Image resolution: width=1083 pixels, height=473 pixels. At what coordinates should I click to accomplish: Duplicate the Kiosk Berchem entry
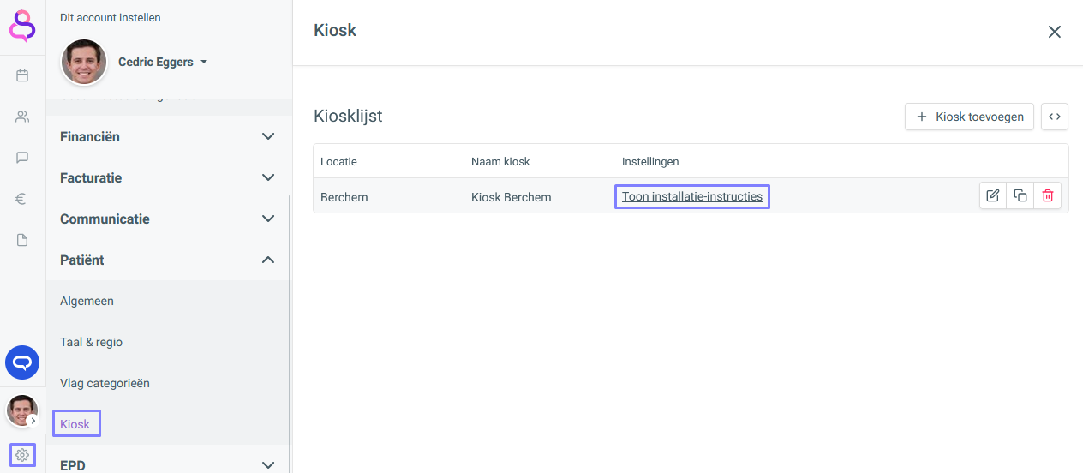pyautogui.click(x=1020, y=196)
